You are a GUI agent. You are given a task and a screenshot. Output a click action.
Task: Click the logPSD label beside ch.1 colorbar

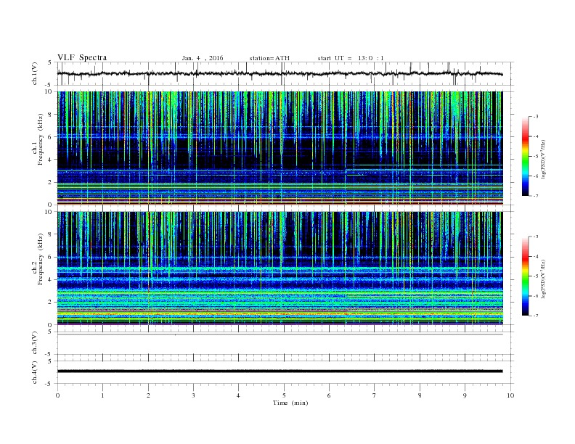point(545,156)
